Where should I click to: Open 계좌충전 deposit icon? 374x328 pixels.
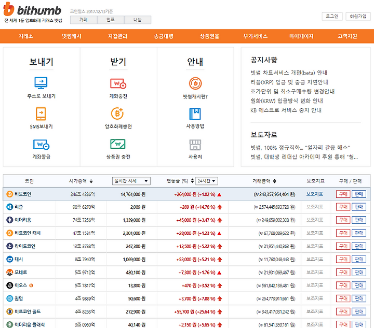point(118,83)
